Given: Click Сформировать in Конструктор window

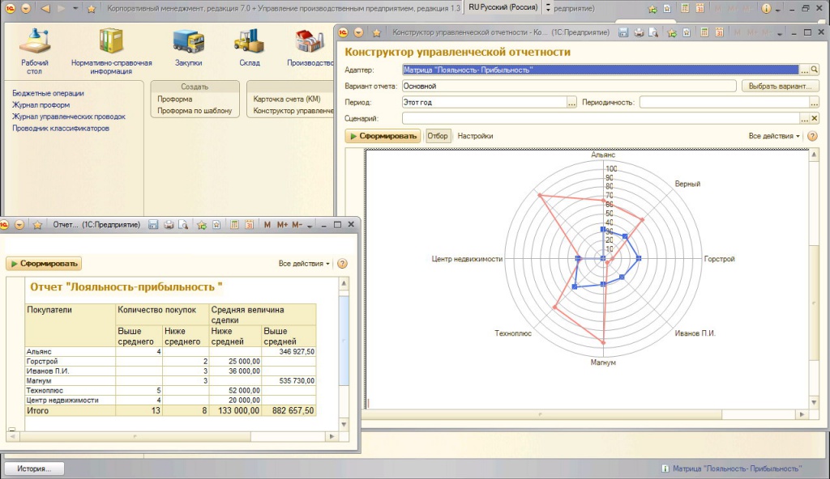Looking at the screenshot, I should [383, 136].
